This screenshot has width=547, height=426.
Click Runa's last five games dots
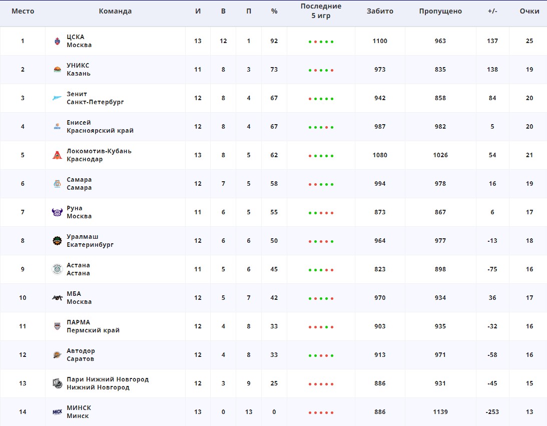(x=321, y=213)
